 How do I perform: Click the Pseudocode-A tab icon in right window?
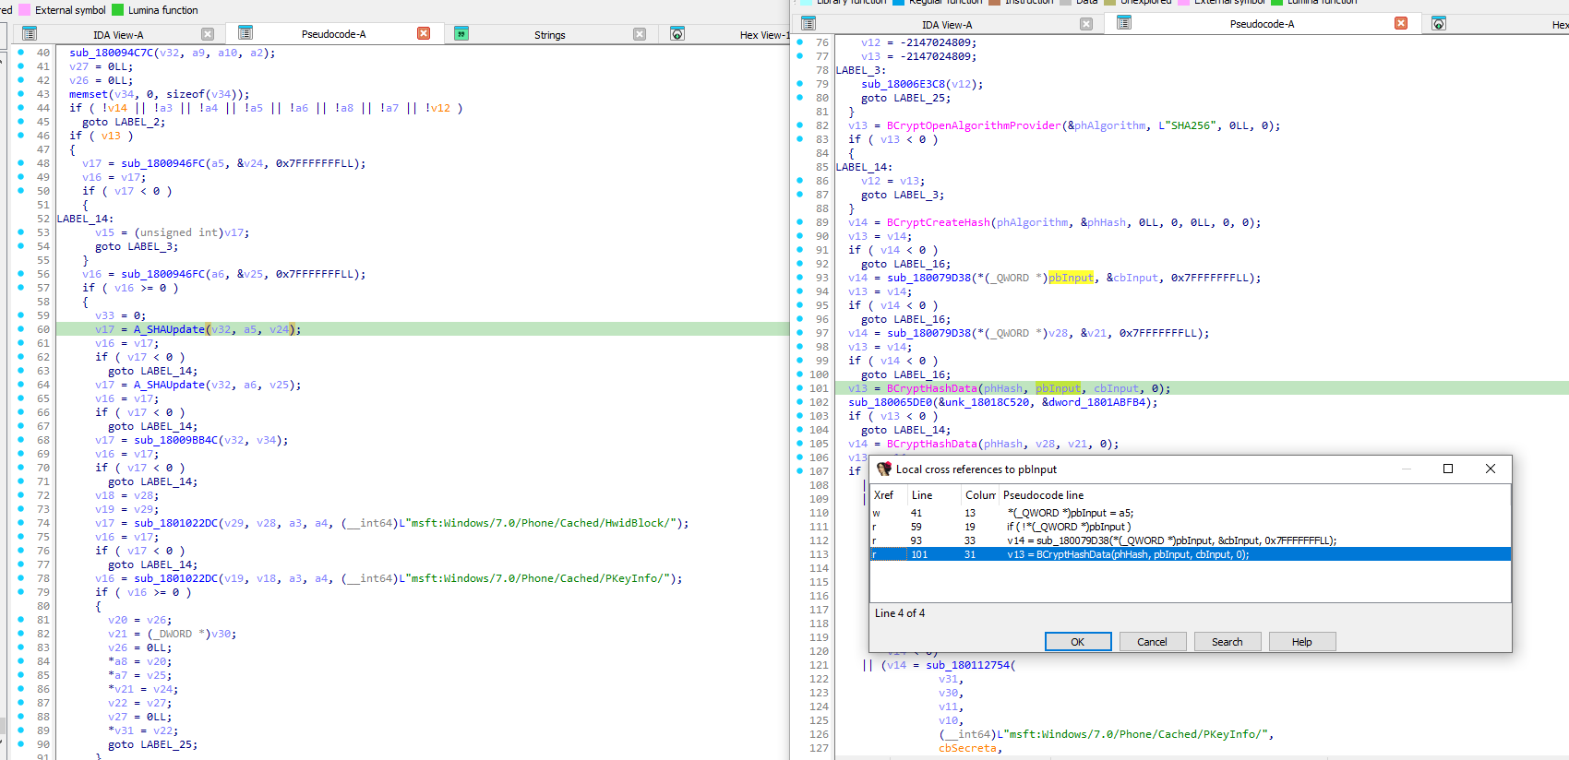click(x=1124, y=23)
